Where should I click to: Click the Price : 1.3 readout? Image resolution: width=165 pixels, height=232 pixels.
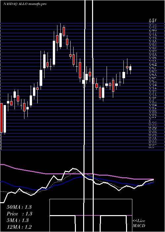click(x=19, y=214)
